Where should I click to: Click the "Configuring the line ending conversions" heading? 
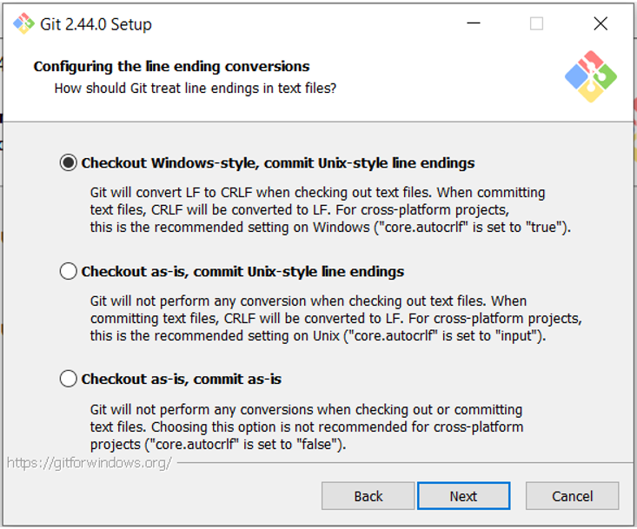tap(171, 66)
